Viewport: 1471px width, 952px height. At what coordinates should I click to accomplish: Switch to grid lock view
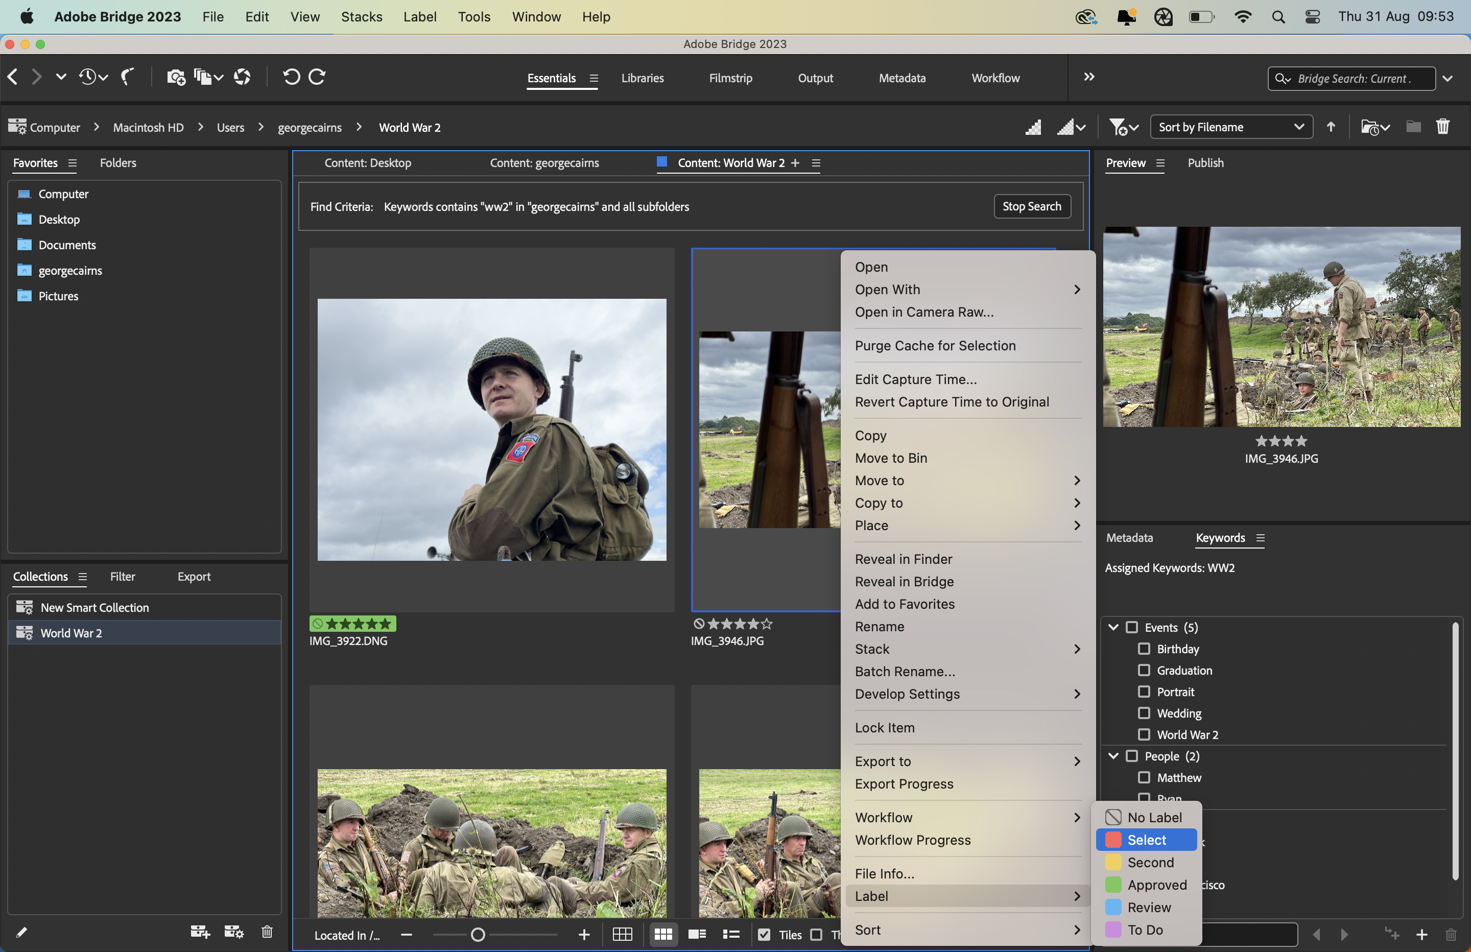tap(622, 935)
